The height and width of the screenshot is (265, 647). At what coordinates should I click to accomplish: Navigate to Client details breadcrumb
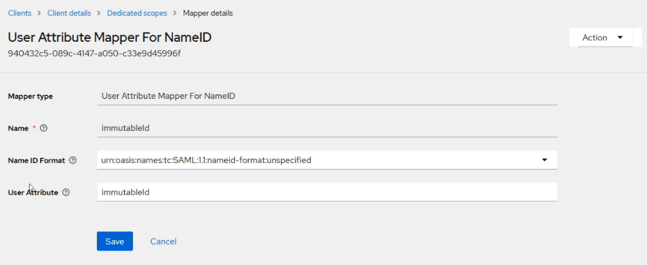[x=69, y=13]
